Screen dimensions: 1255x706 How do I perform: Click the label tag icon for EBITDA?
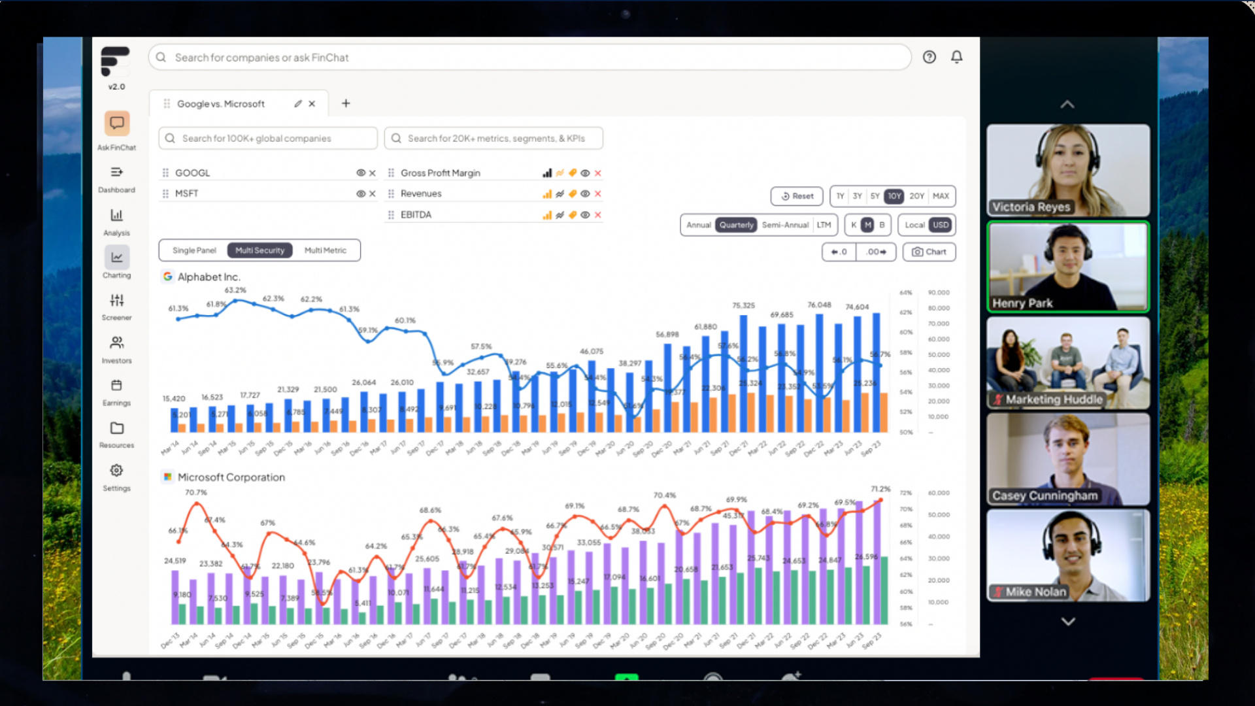573,215
